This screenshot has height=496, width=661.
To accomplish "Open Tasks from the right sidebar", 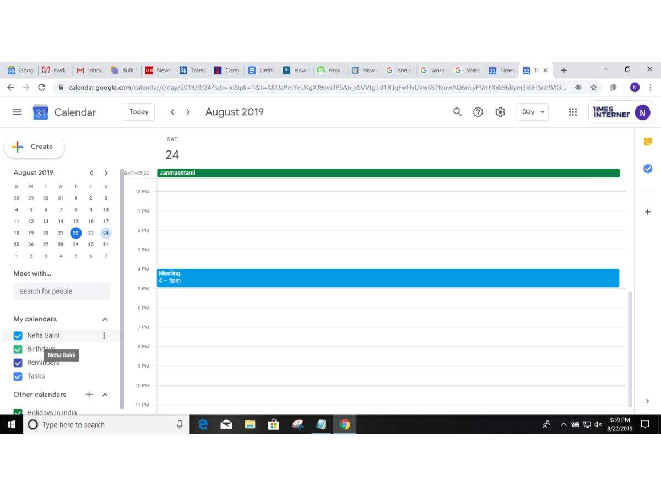I will (648, 169).
